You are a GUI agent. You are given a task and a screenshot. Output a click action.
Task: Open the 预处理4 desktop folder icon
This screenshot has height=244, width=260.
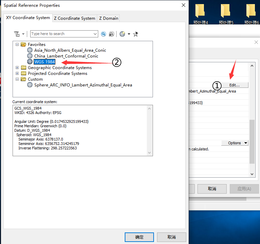click(x=200, y=11)
